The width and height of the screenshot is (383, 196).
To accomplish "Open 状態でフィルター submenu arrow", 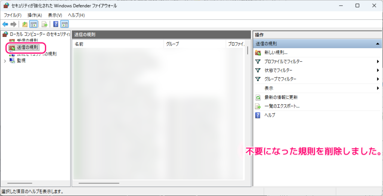I will [378, 70].
